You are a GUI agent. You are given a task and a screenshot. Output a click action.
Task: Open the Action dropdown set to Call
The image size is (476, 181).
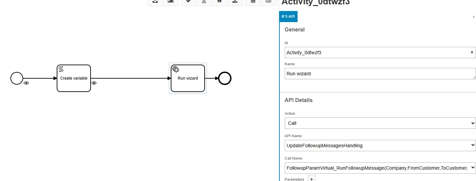click(x=380, y=123)
